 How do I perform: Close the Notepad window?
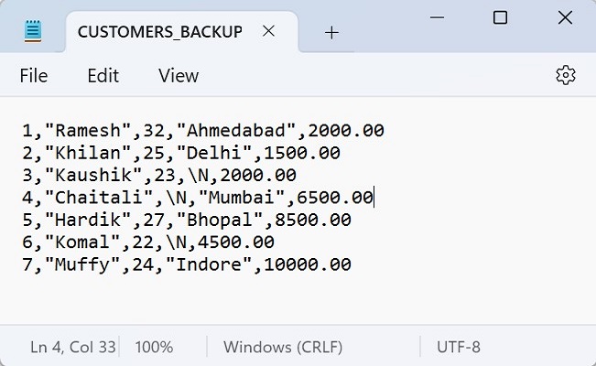pos(565,18)
